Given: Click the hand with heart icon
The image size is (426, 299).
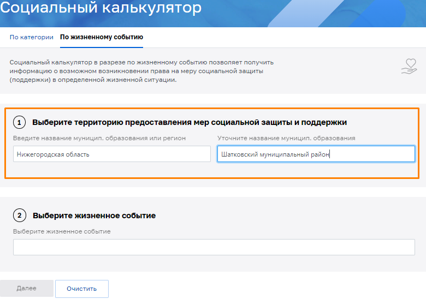Looking at the screenshot, I should point(409,67).
